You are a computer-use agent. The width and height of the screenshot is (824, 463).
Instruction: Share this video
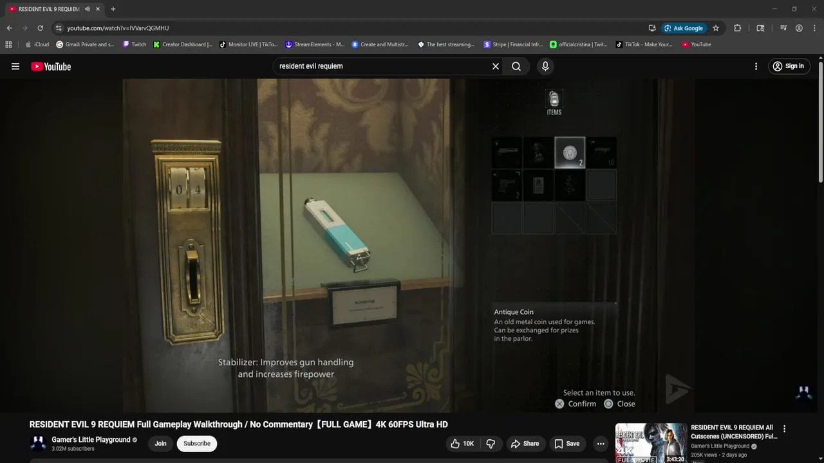point(525,444)
